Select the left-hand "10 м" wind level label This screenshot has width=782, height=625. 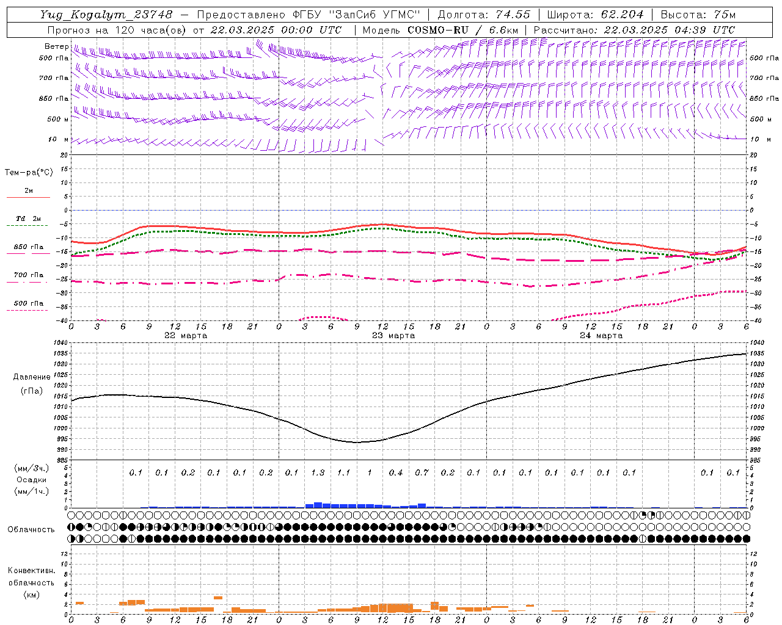pos(58,139)
